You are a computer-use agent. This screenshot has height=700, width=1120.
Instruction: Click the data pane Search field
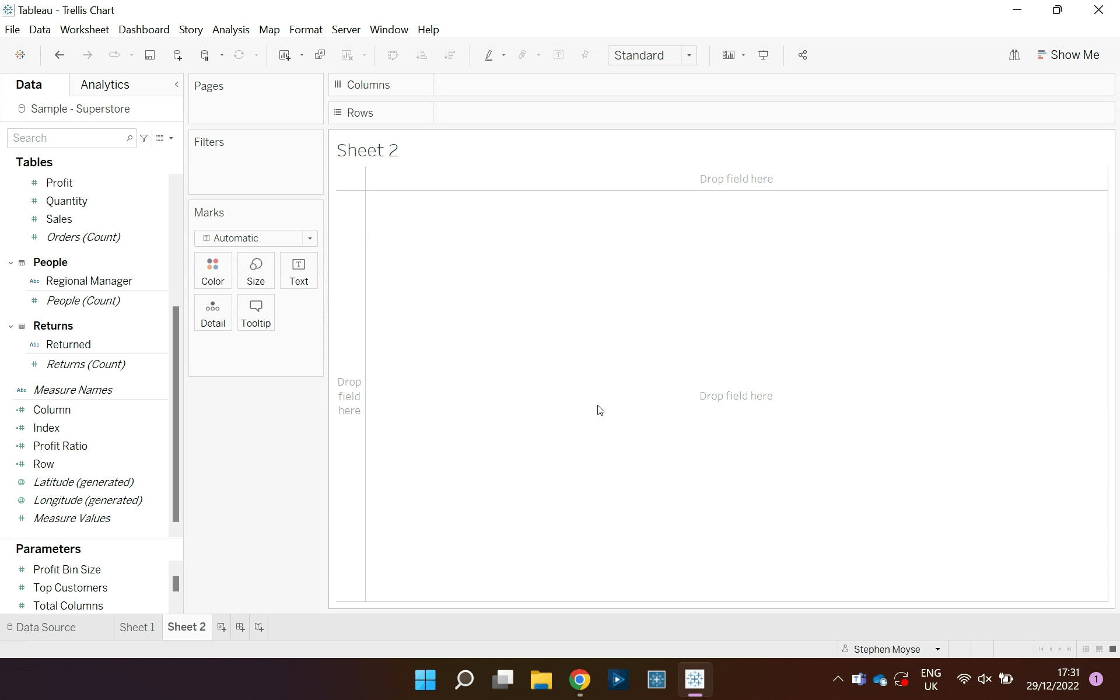pos(67,138)
